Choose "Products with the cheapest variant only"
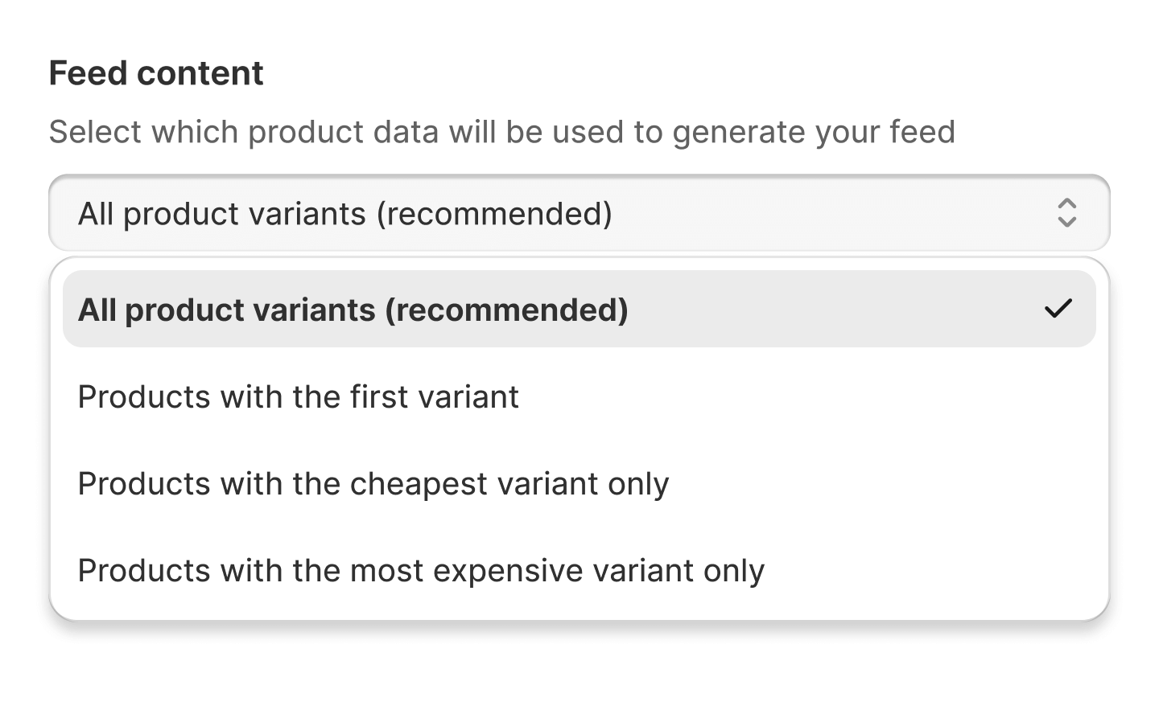The height and width of the screenshot is (710, 1159). (373, 484)
